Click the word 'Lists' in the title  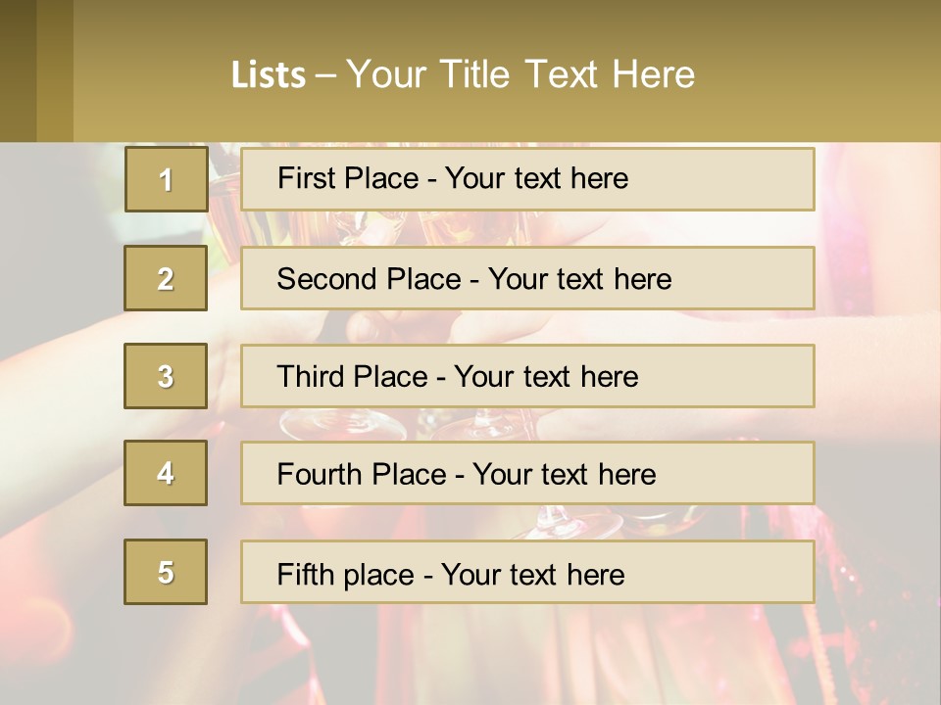[269, 74]
